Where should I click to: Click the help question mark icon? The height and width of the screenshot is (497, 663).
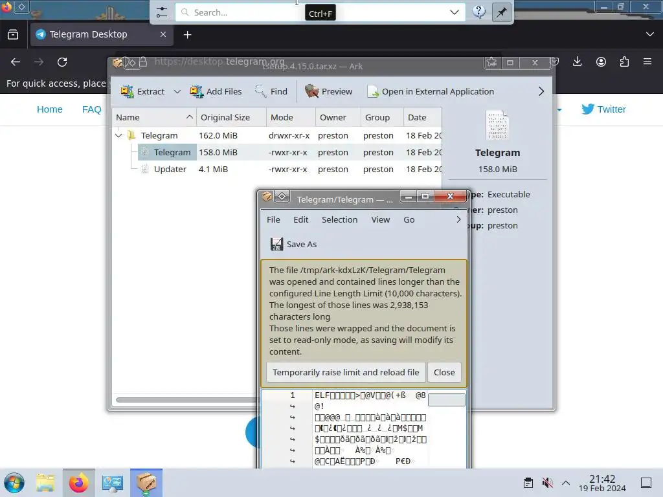(478, 12)
